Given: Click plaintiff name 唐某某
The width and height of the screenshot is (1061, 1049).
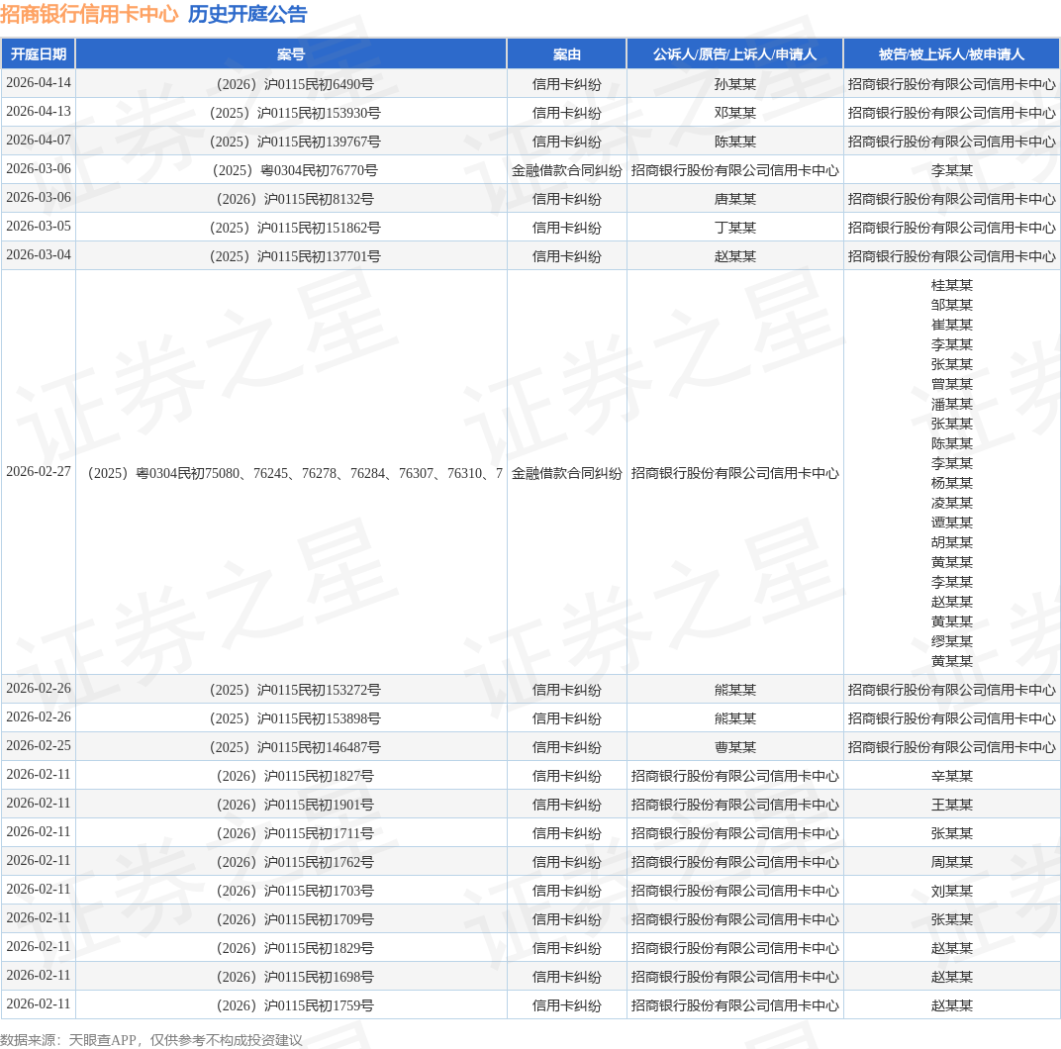Looking at the screenshot, I should (x=734, y=199).
